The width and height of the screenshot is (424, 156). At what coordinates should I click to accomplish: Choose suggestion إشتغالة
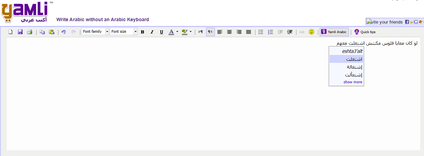click(x=346, y=67)
